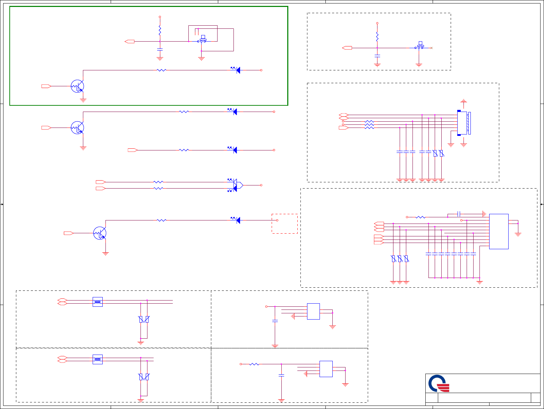The image size is (544, 409).
Task: Select small blue IC fed through a series resistor
Action: (326, 369)
